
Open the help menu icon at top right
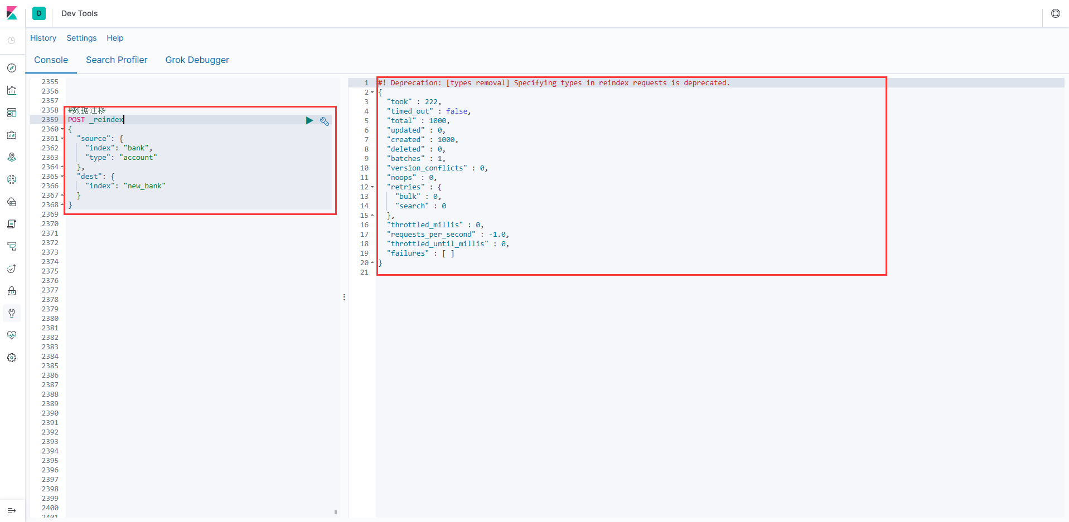coord(1055,13)
